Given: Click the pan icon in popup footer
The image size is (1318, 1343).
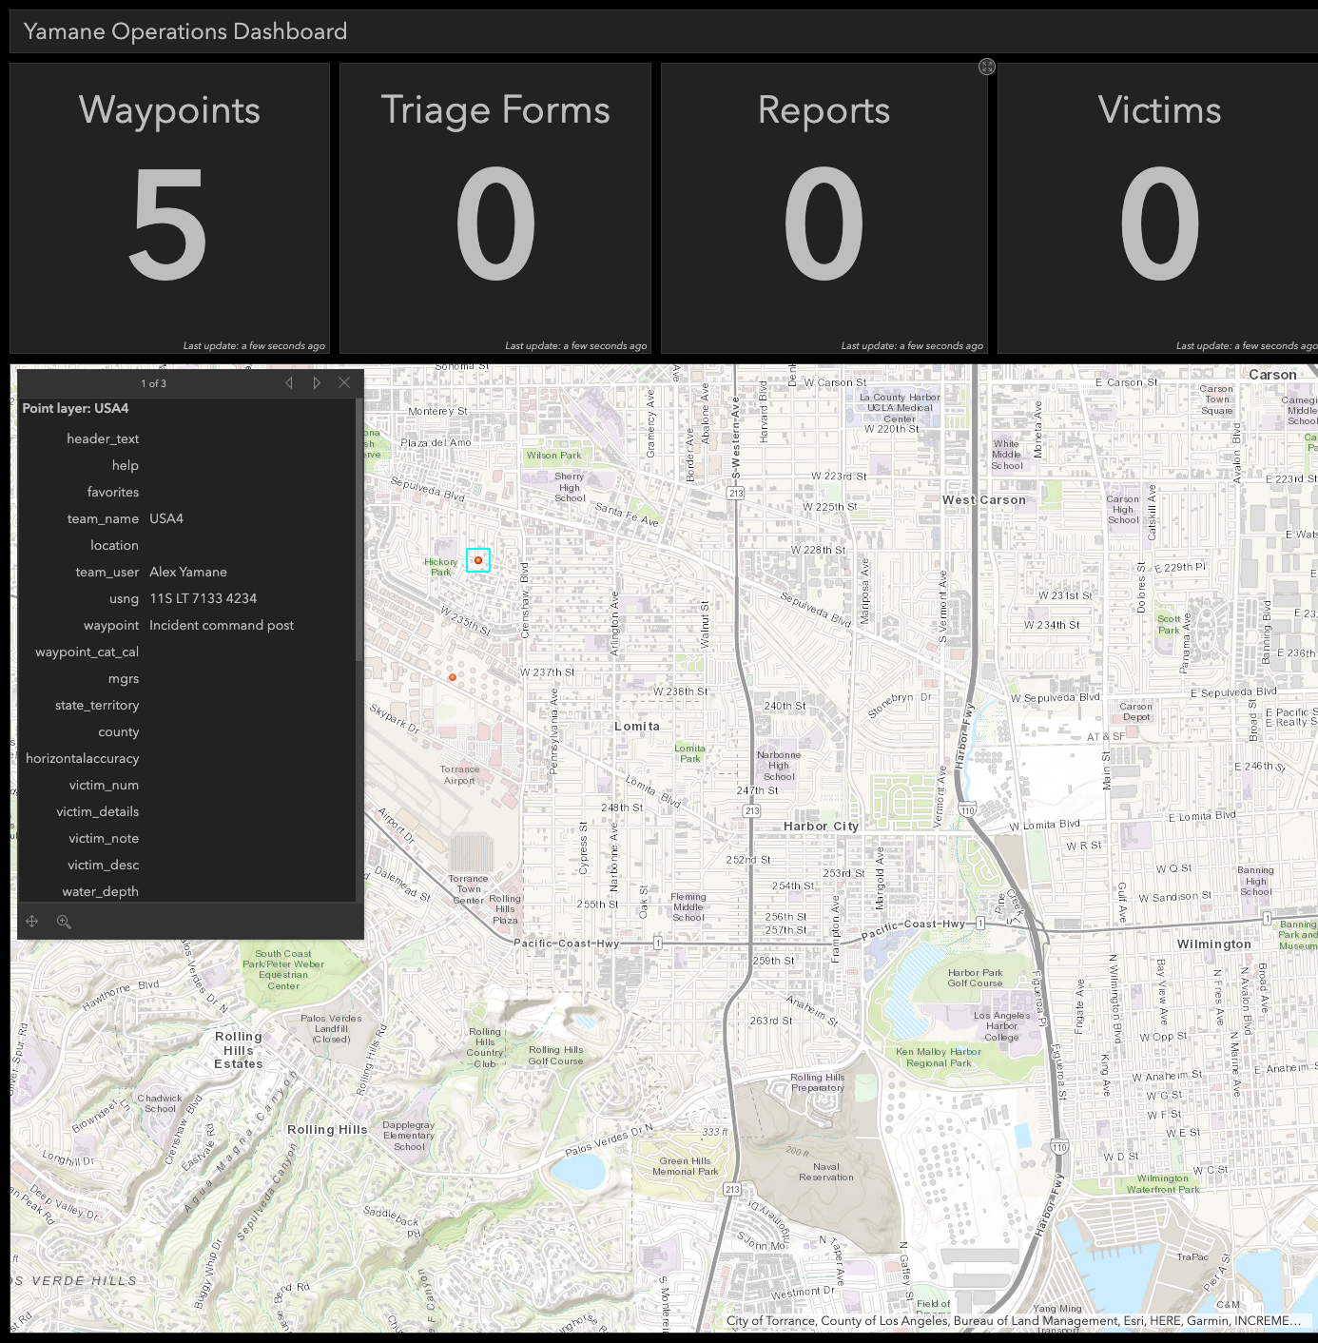Looking at the screenshot, I should (x=32, y=922).
